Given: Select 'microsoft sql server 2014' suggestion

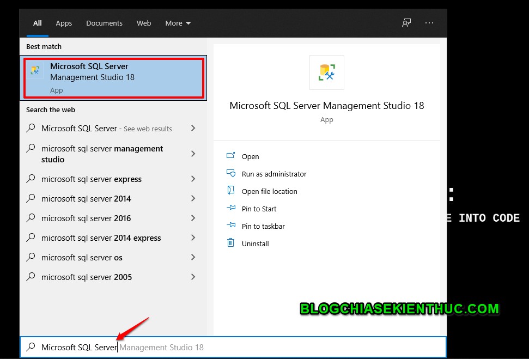Looking at the screenshot, I should click(113, 198).
